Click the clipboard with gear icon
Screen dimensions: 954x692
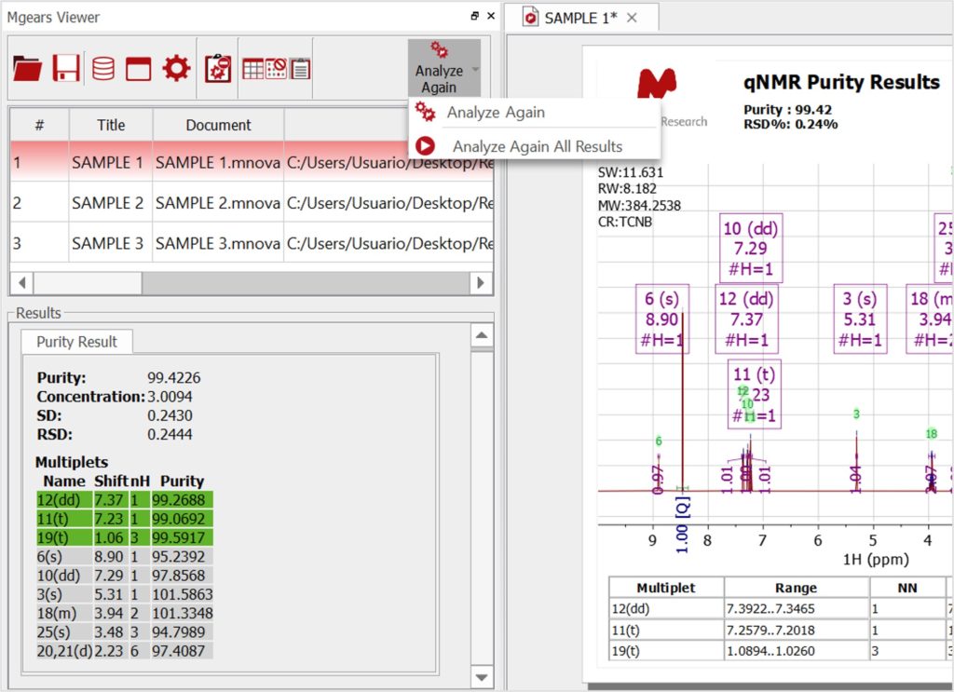point(218,69)
